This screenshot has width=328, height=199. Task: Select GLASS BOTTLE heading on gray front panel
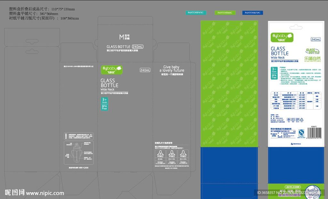[x=110, y=83]
